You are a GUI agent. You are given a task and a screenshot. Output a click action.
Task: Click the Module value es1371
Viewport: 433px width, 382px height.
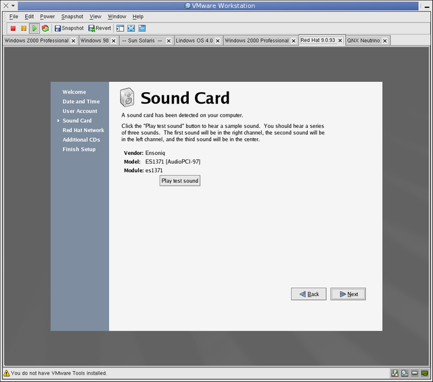click(x=154, y=171)
